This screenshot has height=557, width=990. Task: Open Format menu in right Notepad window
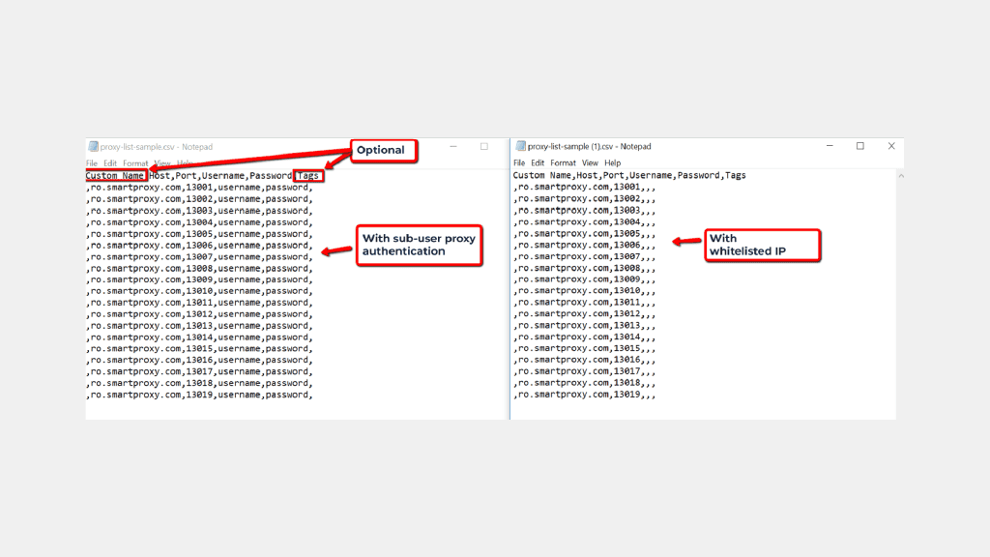563,162
